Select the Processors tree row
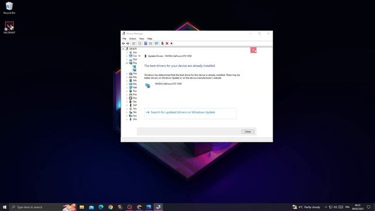Image resolution: width=375 pixels, height=211 pixels. point(133,98)
